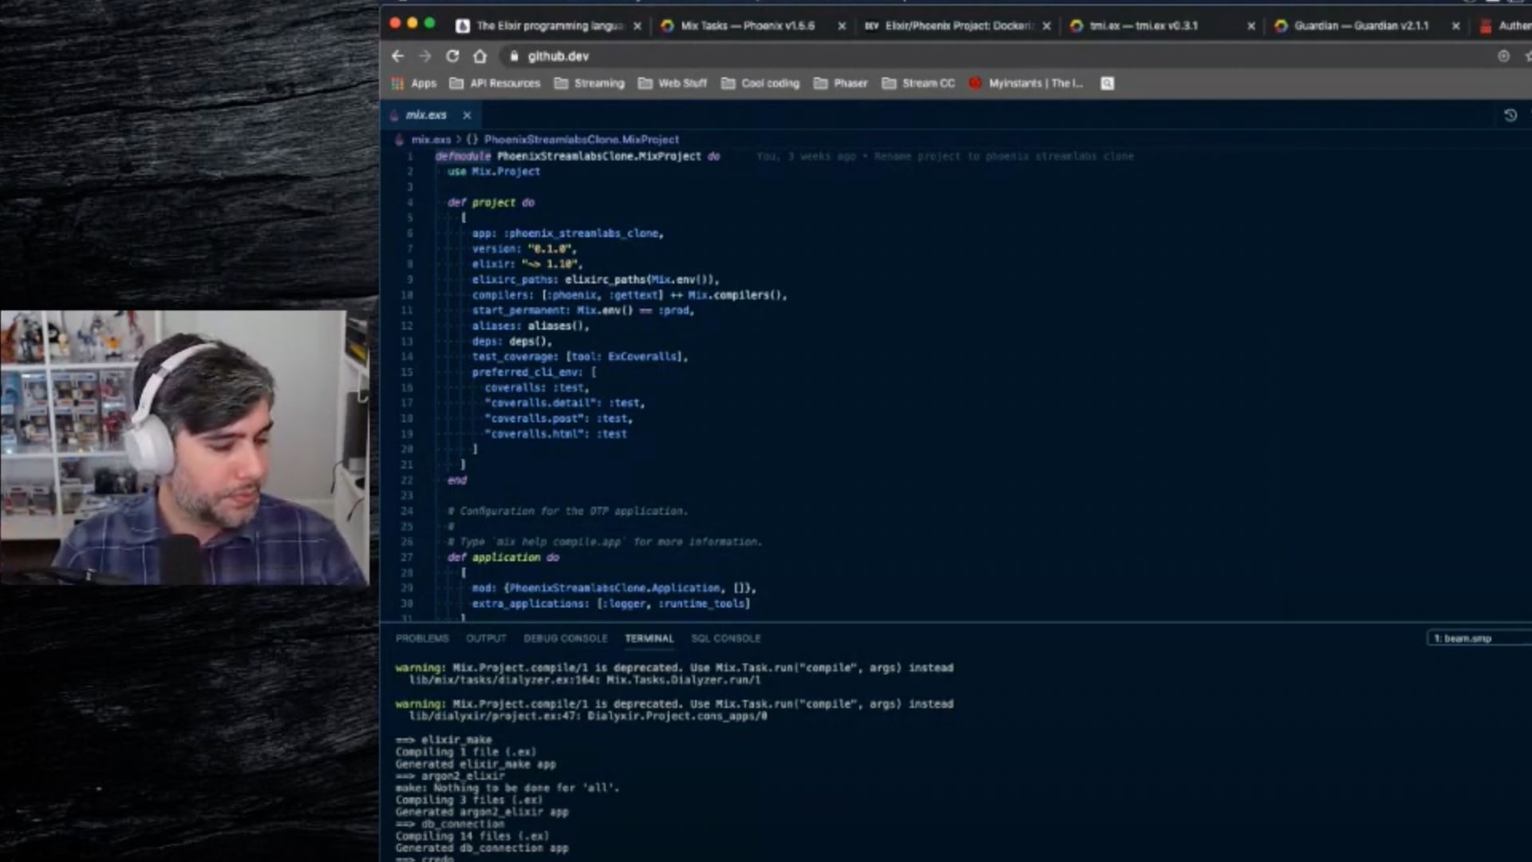Screen dimensions: 1532x862
Task: Close the mix.exs editor tab
Action: (467, 115)
